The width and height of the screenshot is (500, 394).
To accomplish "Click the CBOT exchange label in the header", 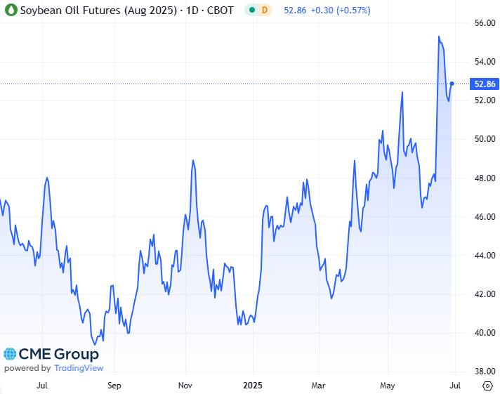I will [x=221, y=11].
